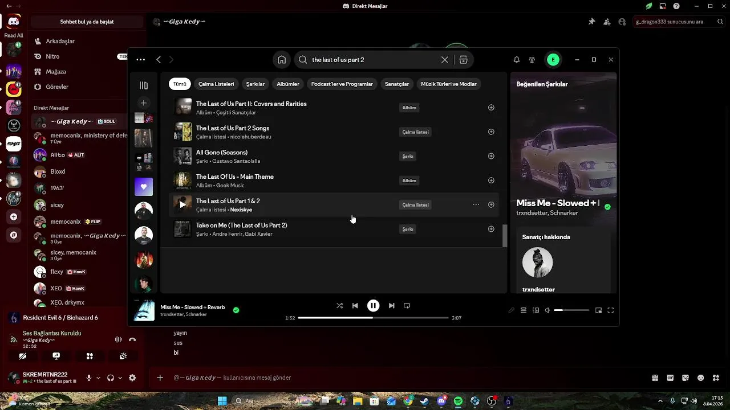Viewport: 730px width, 410px height.
Task: Add Main Theme album to library
Action: tap(491, 181)
